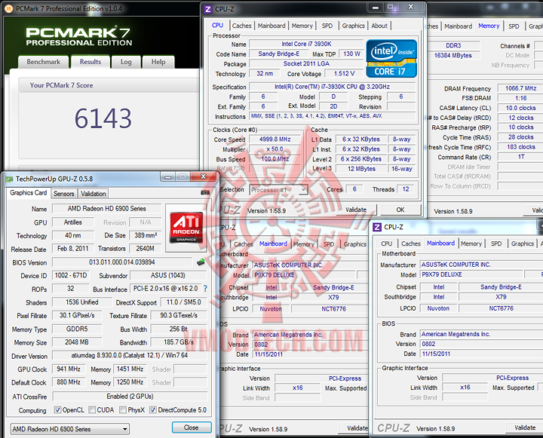Open the AMD Radeon HD 6900 Series dropdown
The height and width of the screenshot is (438, 543).
pyautogui.click(x=70, y=429)
